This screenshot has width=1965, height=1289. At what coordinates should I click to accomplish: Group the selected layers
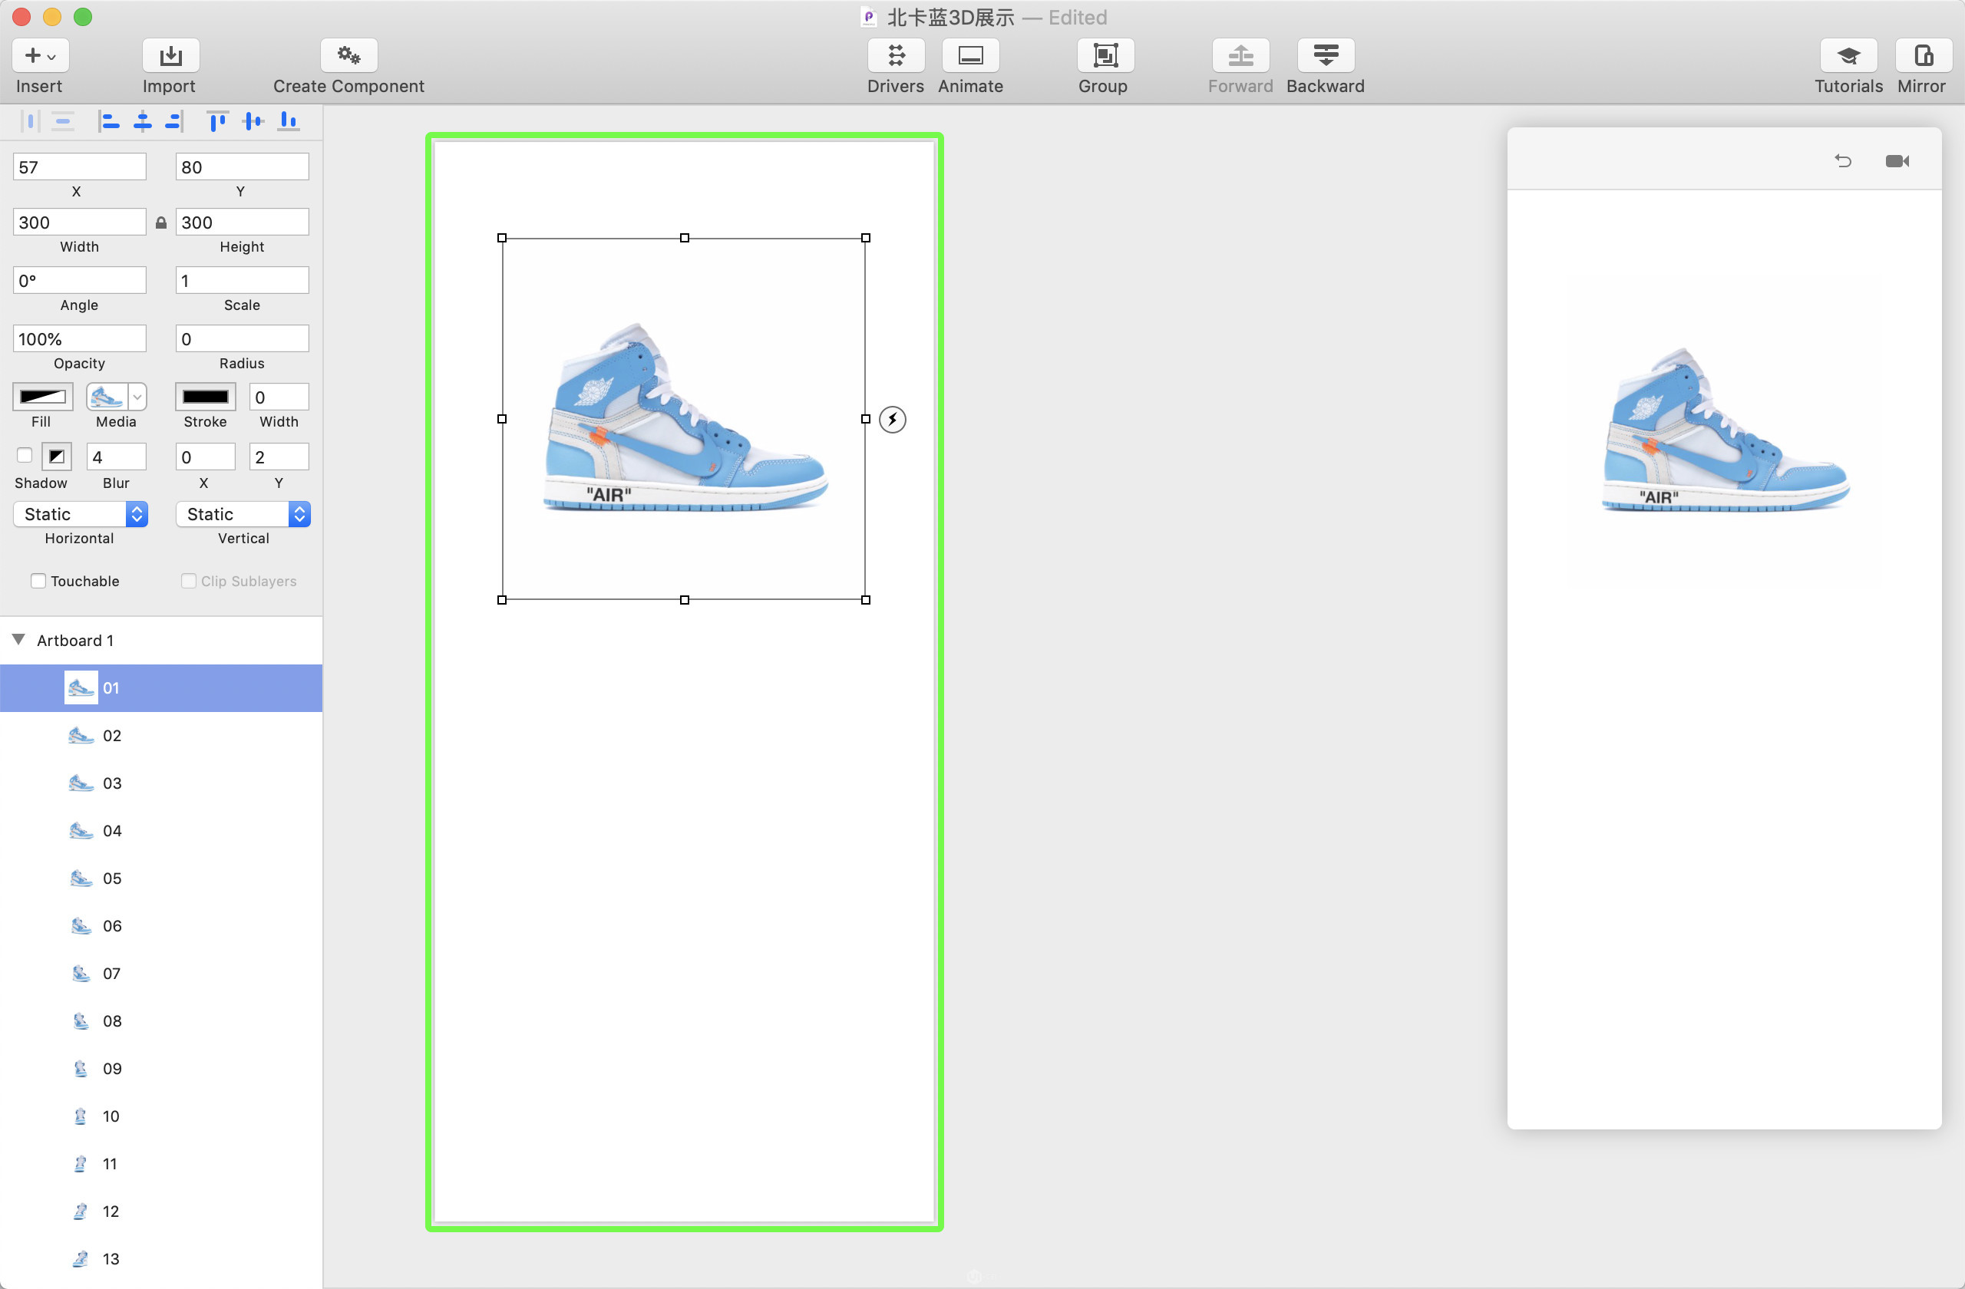pos(1105,55)
